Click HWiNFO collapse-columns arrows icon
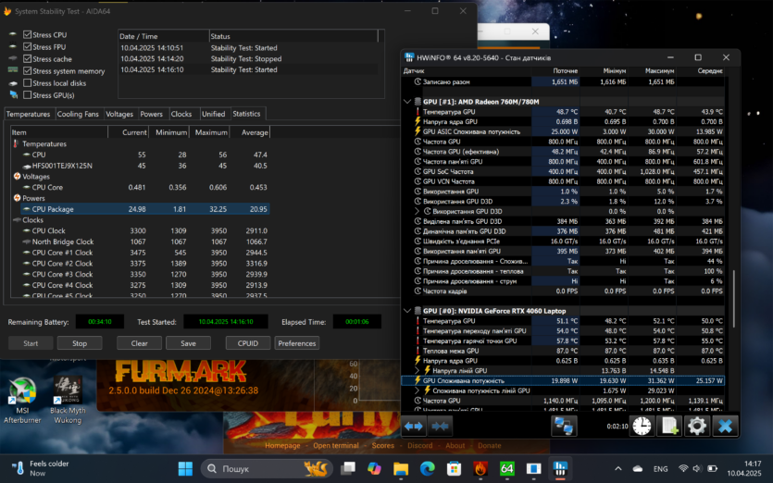773x483 pixels. 440,427
